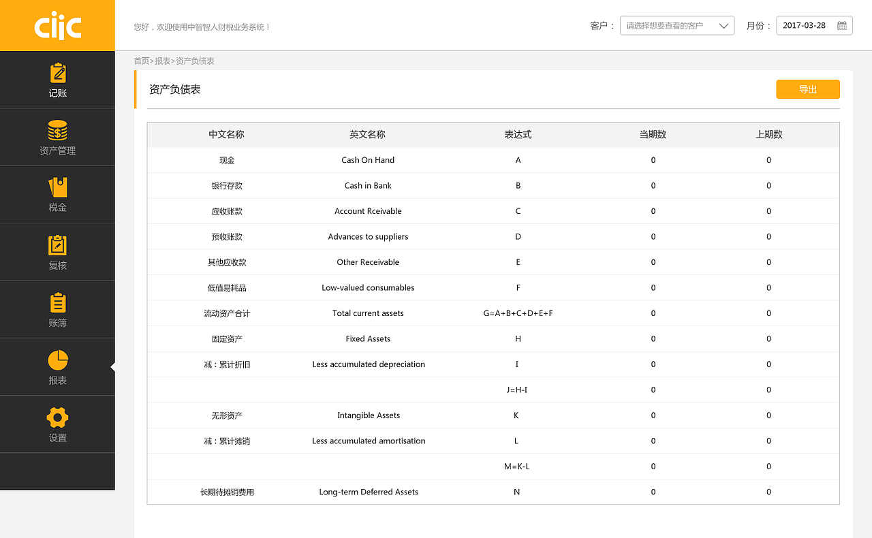
Task: Click the 其他应收款 cell
Action: pyautogui.click(x=227, y=262)
